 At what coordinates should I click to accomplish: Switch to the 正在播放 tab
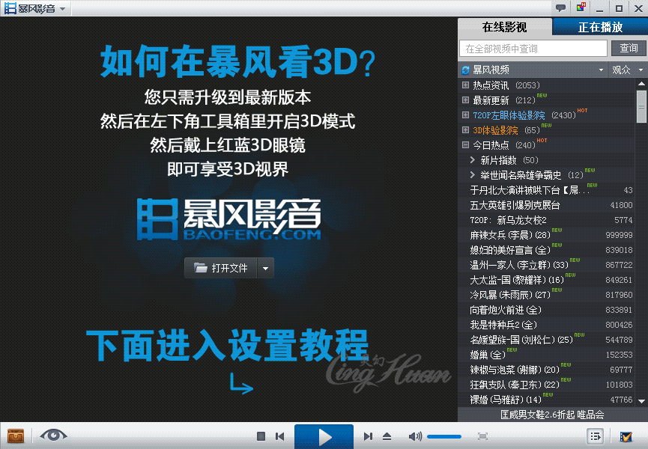[599, 27]
